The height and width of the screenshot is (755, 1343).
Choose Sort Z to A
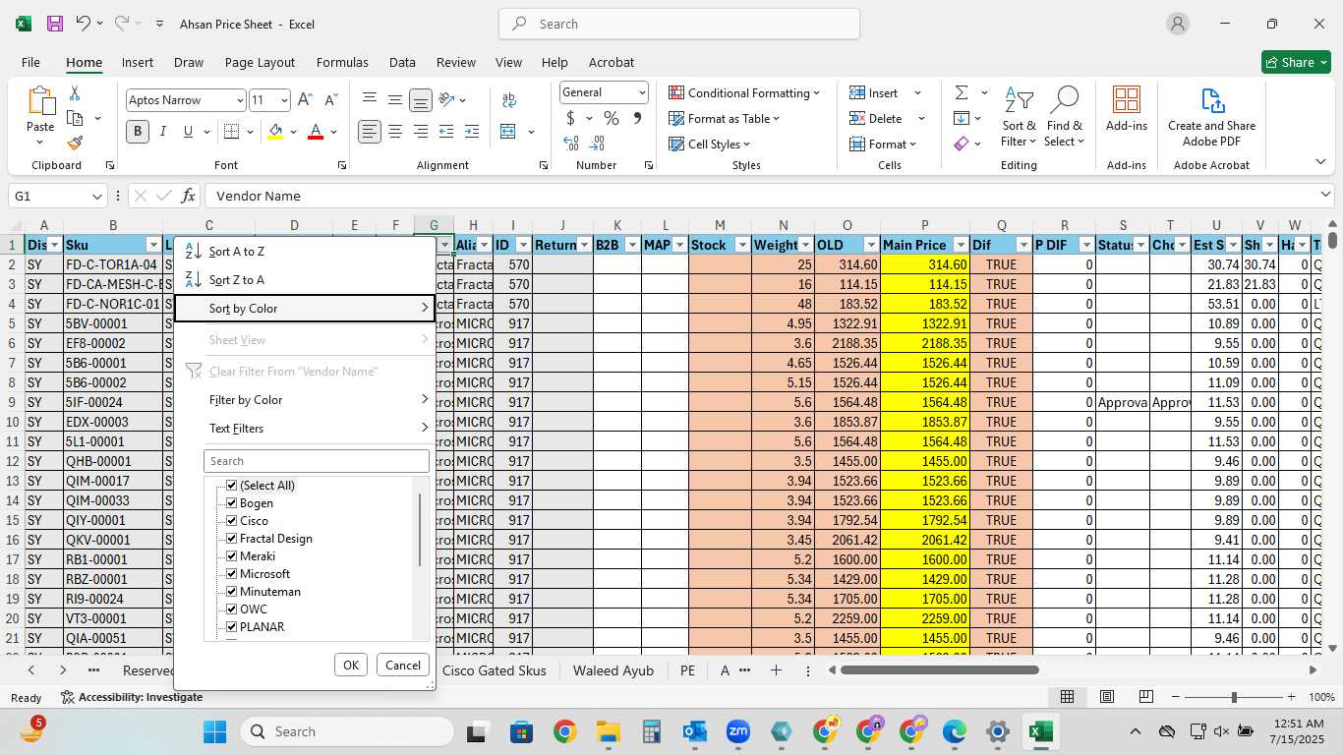click(305, 280)
